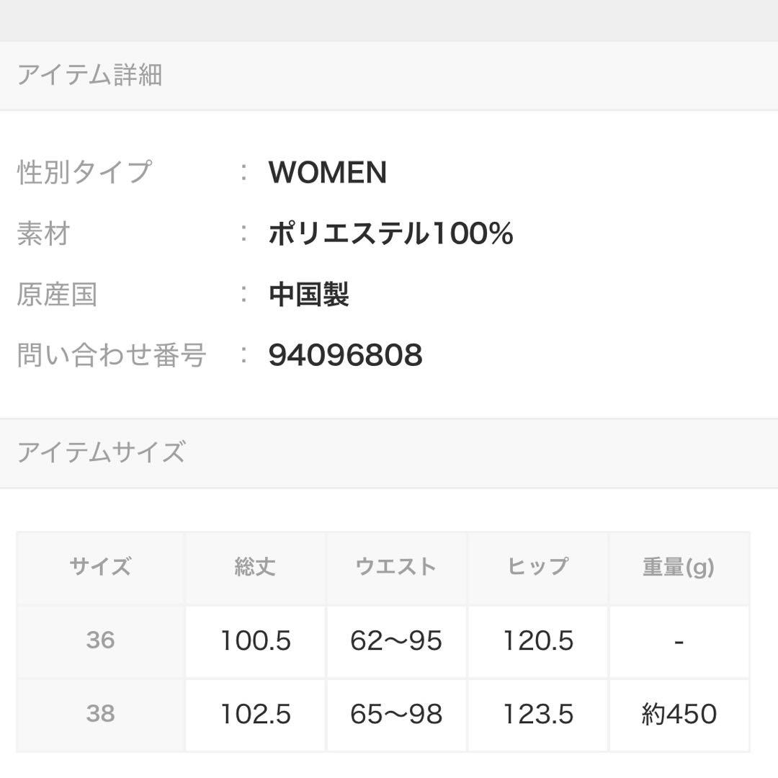This screenshot has width=778, height=778.
Task: Click the 約450 weight cell
Action: click(x=679, y=715)
